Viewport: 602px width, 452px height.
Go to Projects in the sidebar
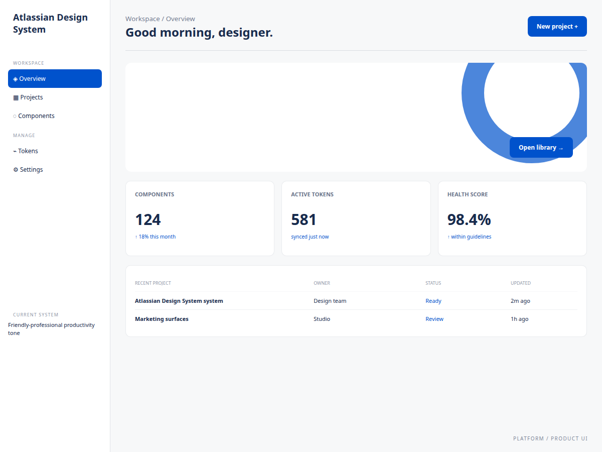[55, 97]
